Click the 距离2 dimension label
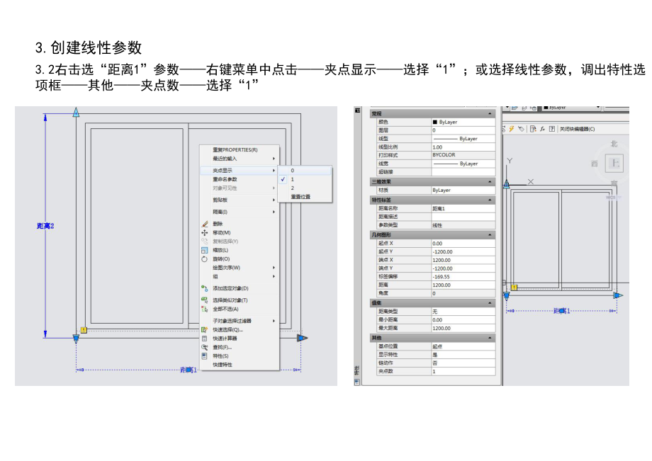The height and width of the screenshot is (461, 652). 45,226
